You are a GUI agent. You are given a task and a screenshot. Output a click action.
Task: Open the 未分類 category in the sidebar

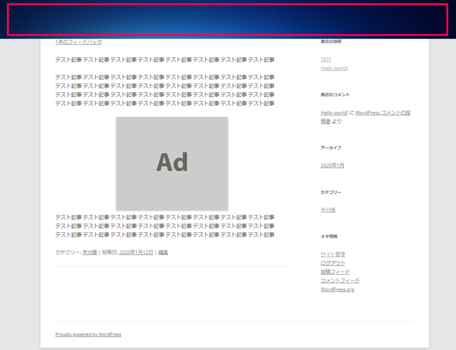tap(328, 210)
